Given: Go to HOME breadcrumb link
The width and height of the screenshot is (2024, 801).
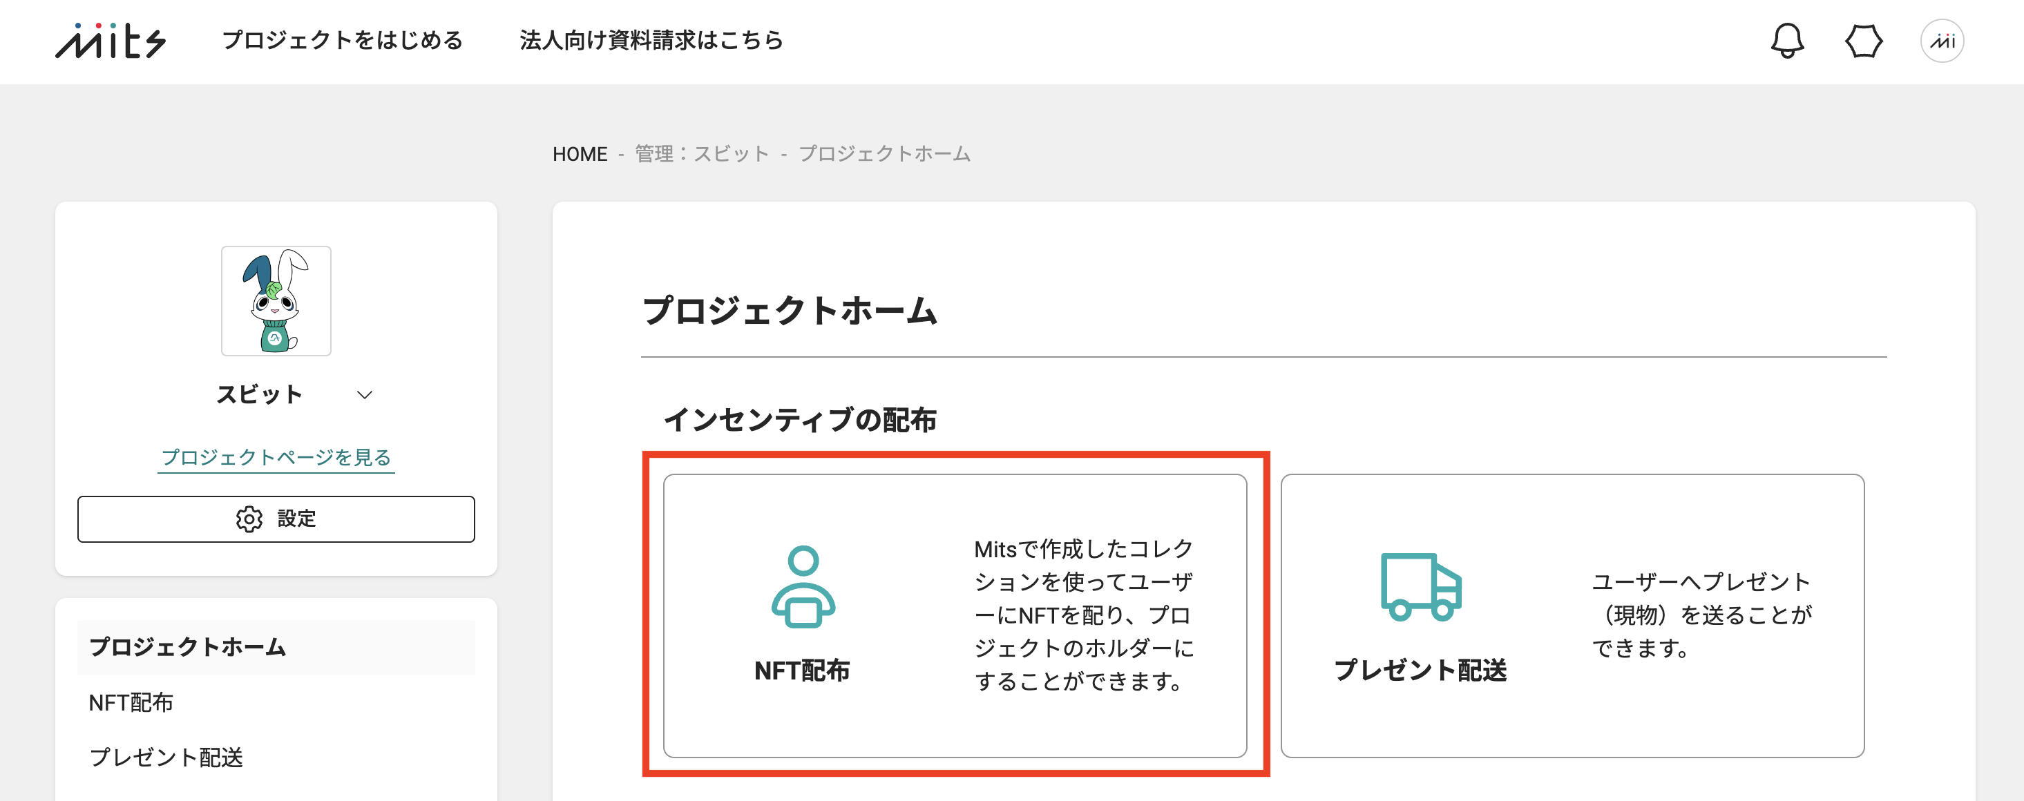Looking at the screenshot, I should (x=580, y=154).
